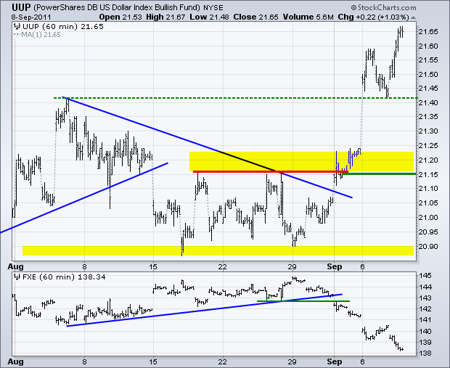Click the UUP (60 min) 21.65 legend
The height and width of the screenshot is (368, 450).
point(59,27)
